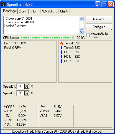
Task: Click the '-12V: -12,36V' voltage reading
Action: click(x=15, y=125)
